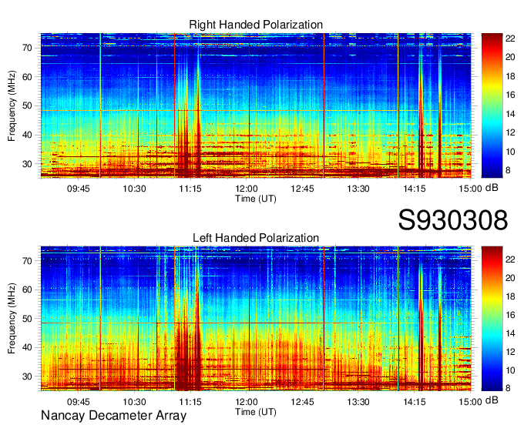Image resolution: width=524 pixels, height=425 pixels.
Task: Click the "16" value on Right Handed color bar
Action: pos(510,95)
